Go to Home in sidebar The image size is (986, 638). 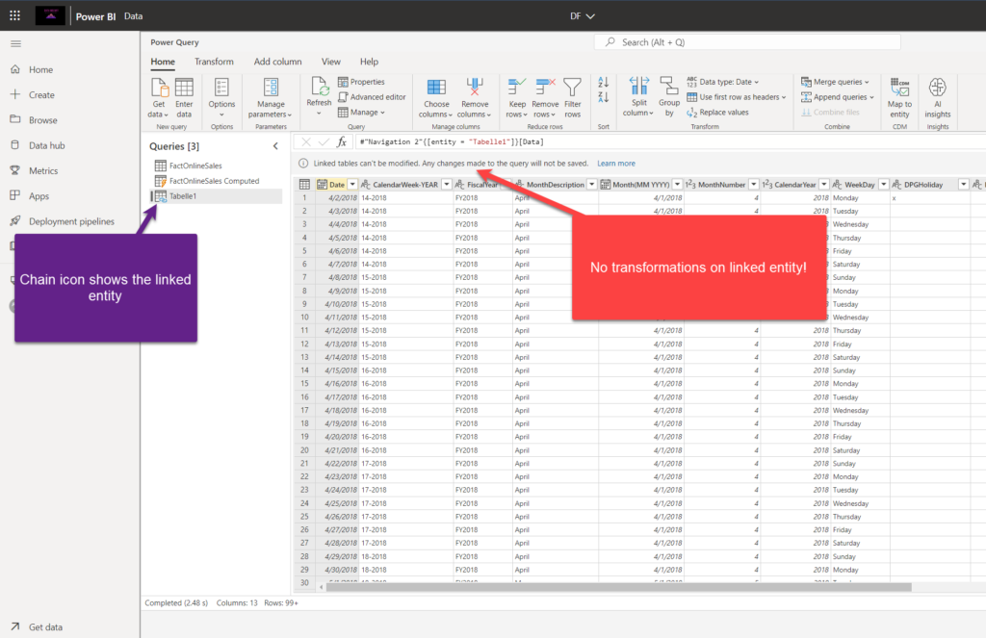(40, 70)
